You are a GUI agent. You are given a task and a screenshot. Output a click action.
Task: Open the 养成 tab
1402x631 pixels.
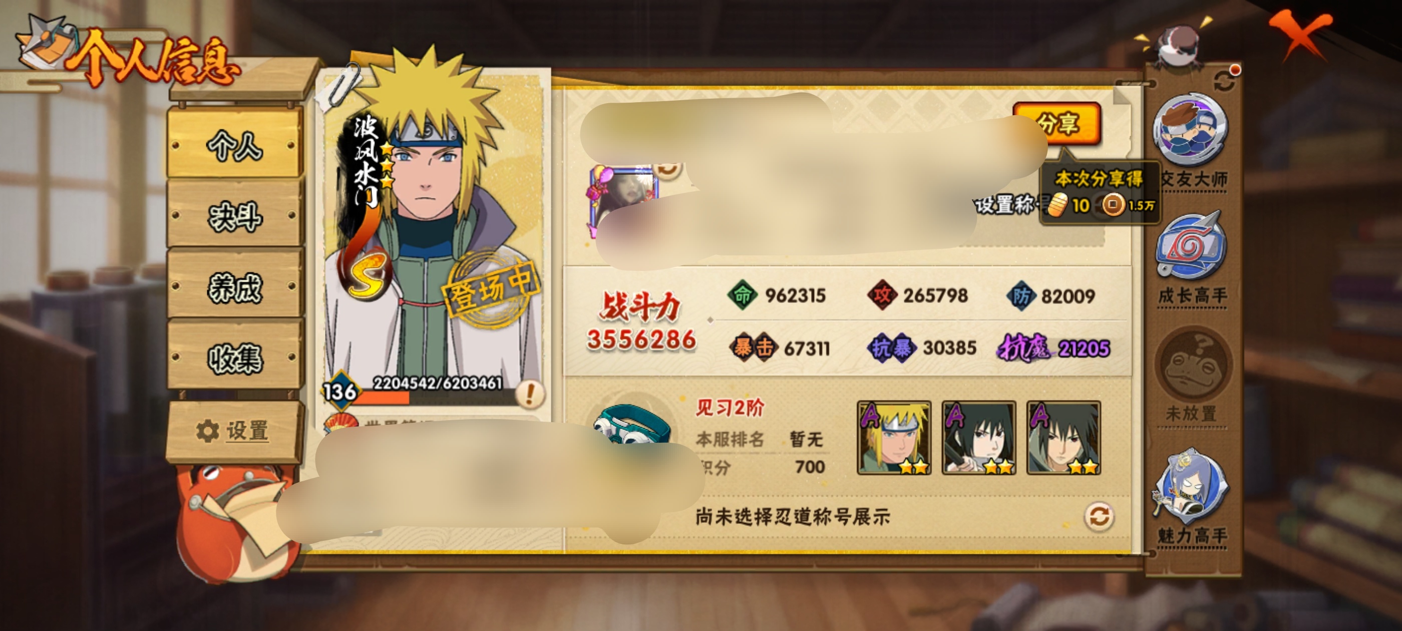[x=235, y=287]
